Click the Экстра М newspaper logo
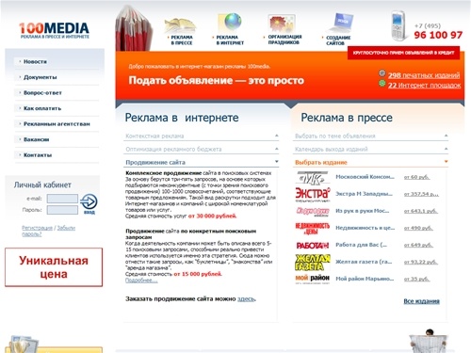 (x=313, y=194)
